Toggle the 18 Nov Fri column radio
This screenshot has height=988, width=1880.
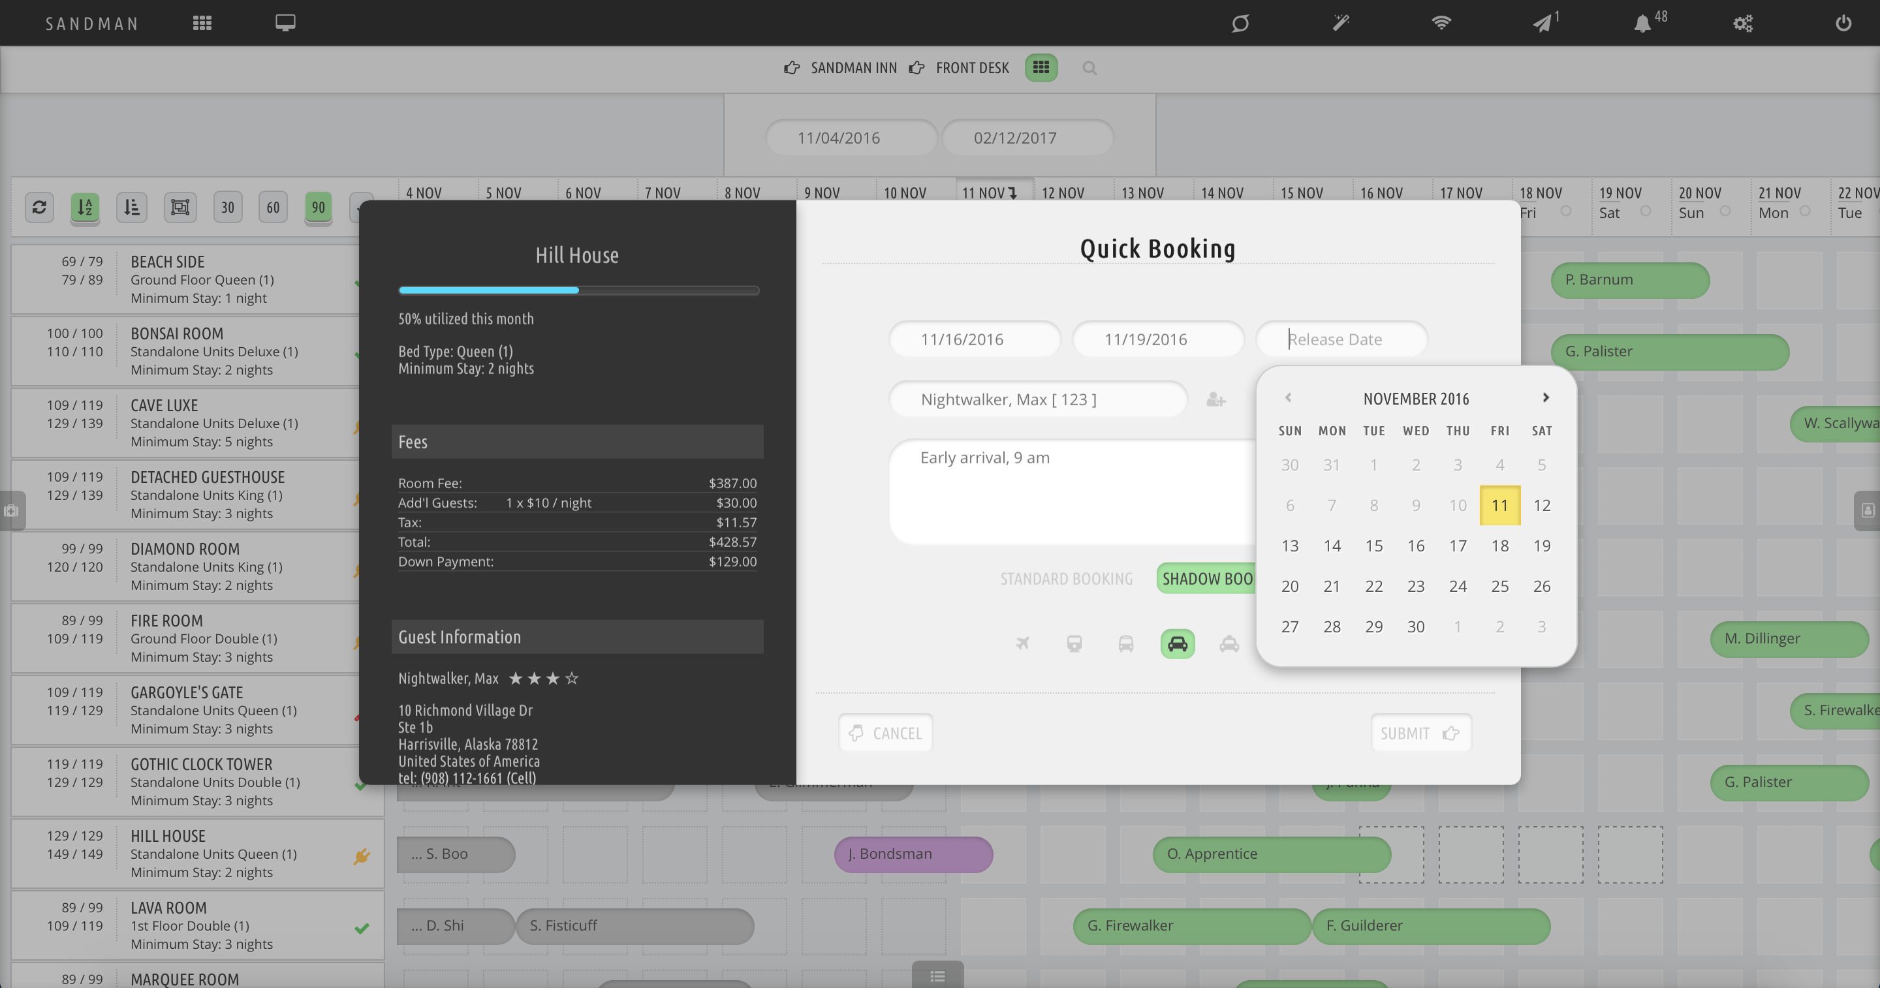[x=1565, y=211]
